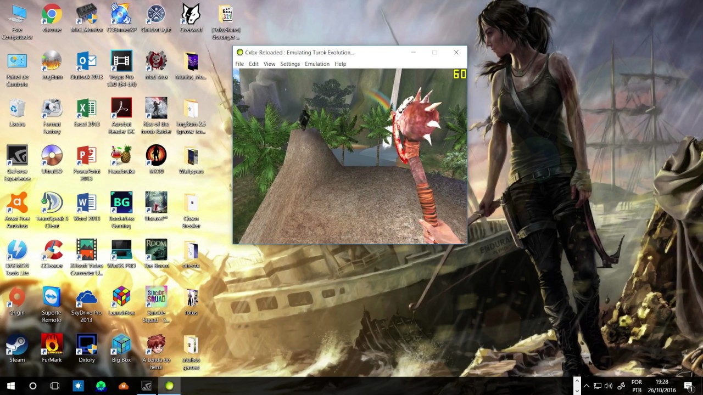Open Cortana search circle on taskbar

33,386
